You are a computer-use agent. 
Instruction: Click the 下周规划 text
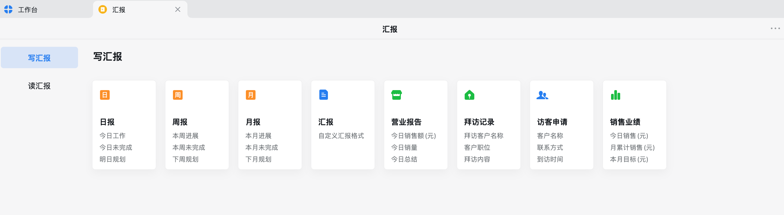tap(186, 159)
